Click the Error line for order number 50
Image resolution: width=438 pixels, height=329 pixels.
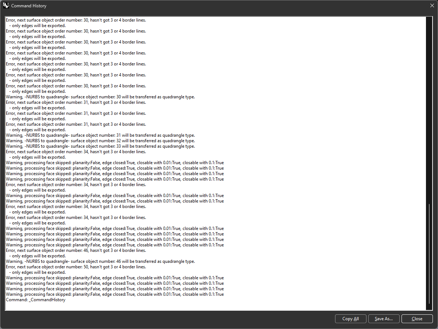76,267
